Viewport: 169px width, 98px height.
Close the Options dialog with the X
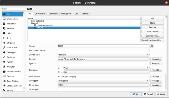166,3
